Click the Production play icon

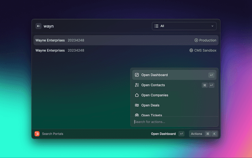point(196,40)
